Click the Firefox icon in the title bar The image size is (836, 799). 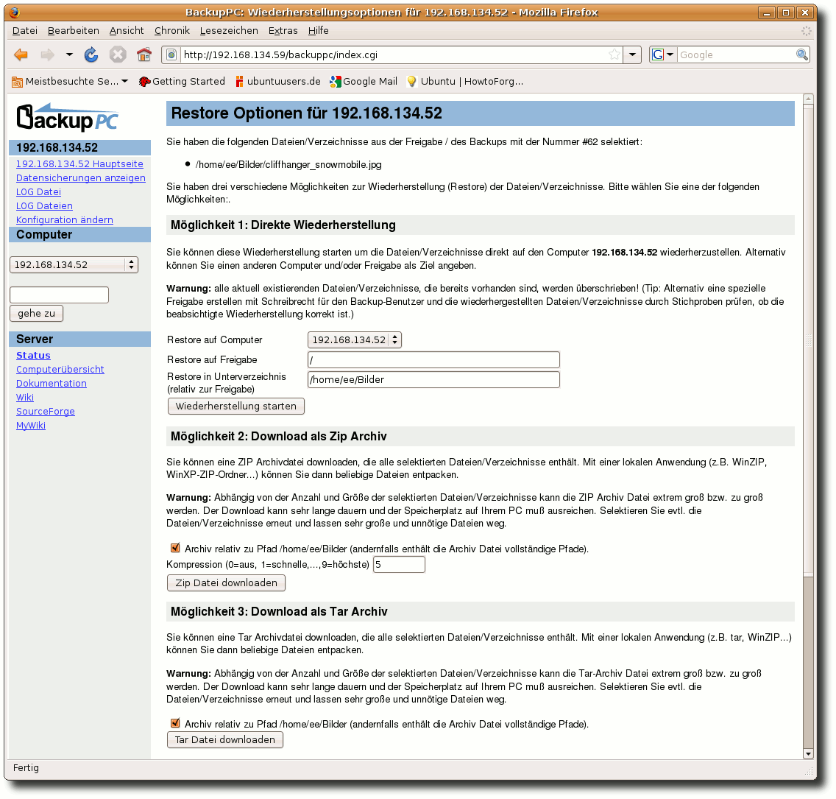pos(15,12)
